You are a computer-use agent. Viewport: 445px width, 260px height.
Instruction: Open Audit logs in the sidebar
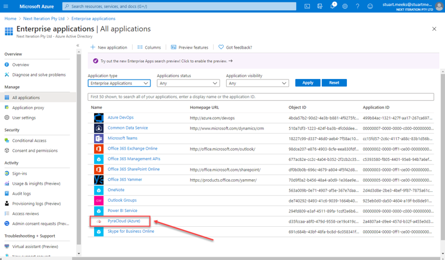tap(21, 194)
